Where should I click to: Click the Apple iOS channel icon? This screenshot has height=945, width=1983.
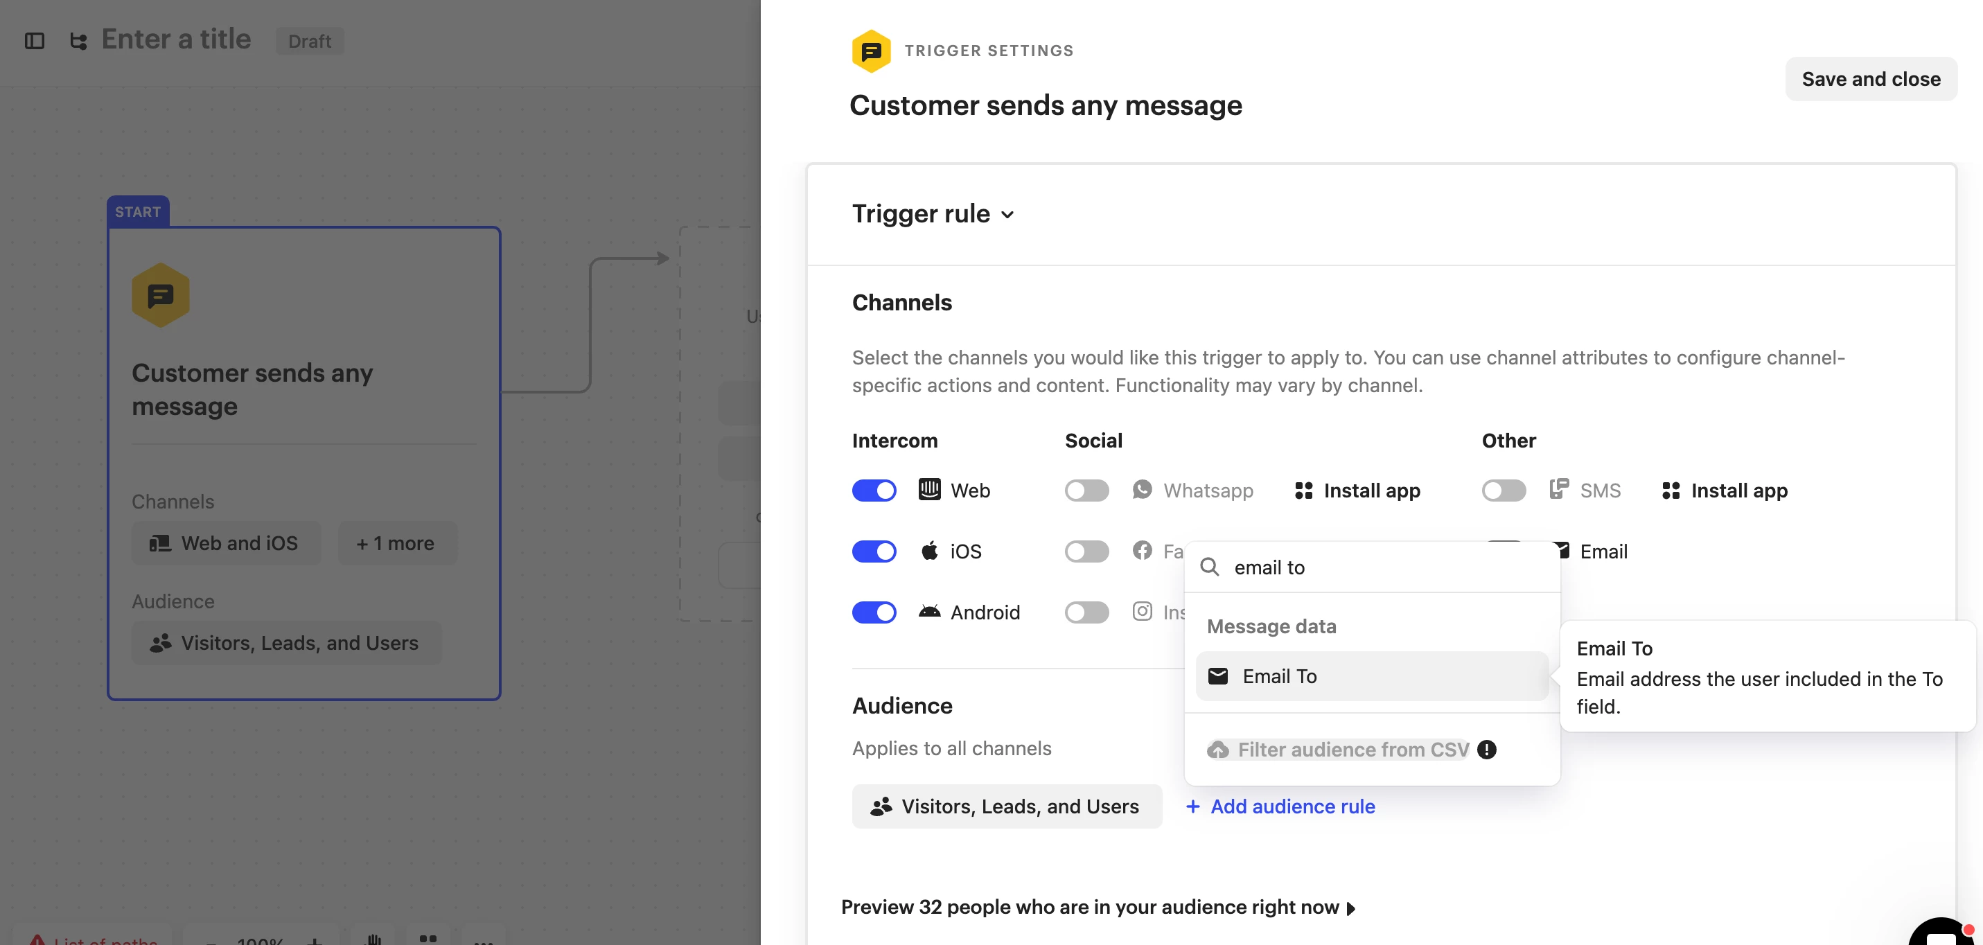929,551
